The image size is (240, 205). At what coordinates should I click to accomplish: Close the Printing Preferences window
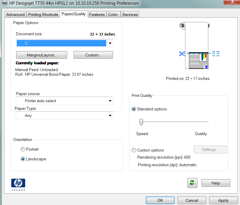point(232,2)
